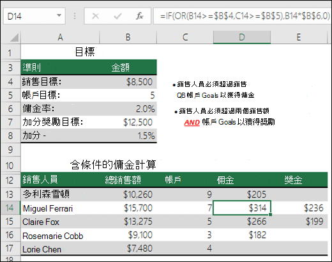The width and height of the screenshot is (332, 262).
Task: Select the 銷售目標: label cell
Action: point(60,82)
